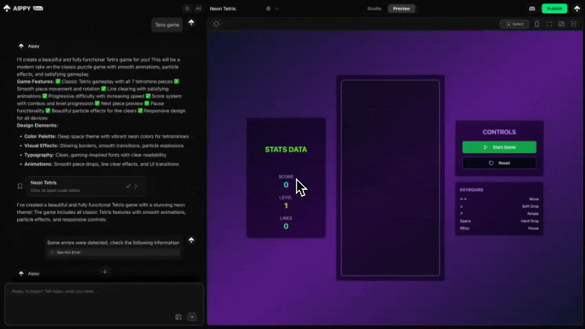The width and height of the screenshot is (585, 329).
Task: Click the 'Some errors were detected' message
Action: tap(113, 243)
